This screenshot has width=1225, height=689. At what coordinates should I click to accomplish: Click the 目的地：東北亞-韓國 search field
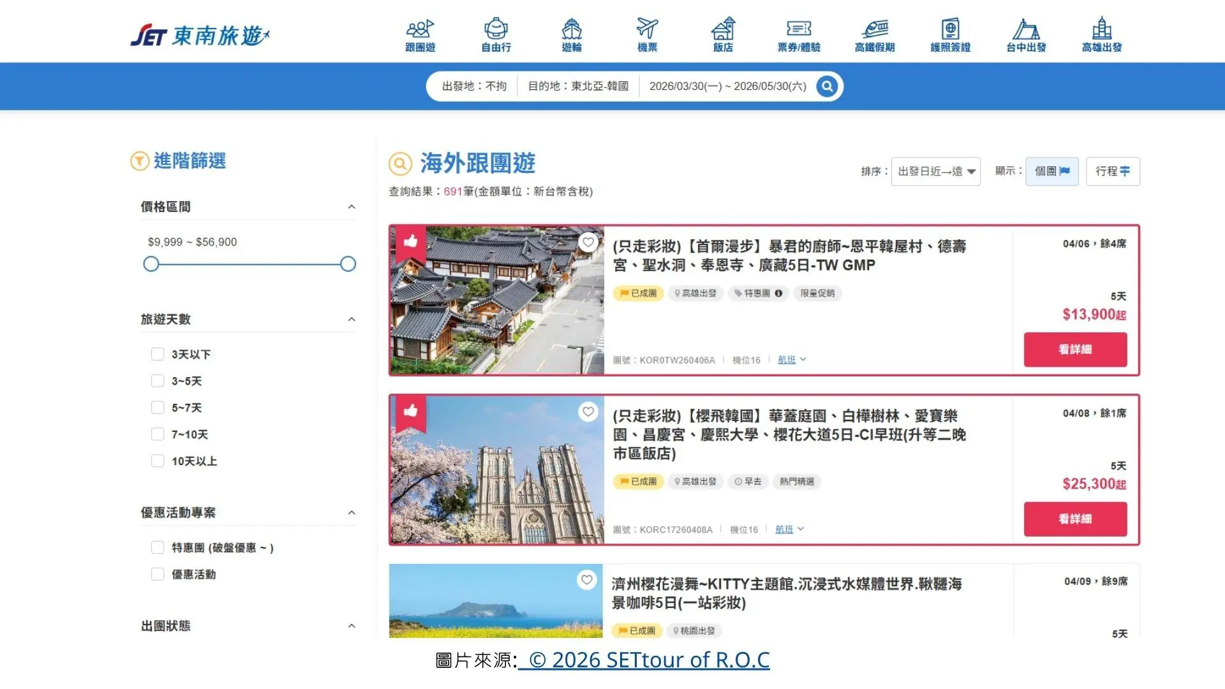click(578, 86)
